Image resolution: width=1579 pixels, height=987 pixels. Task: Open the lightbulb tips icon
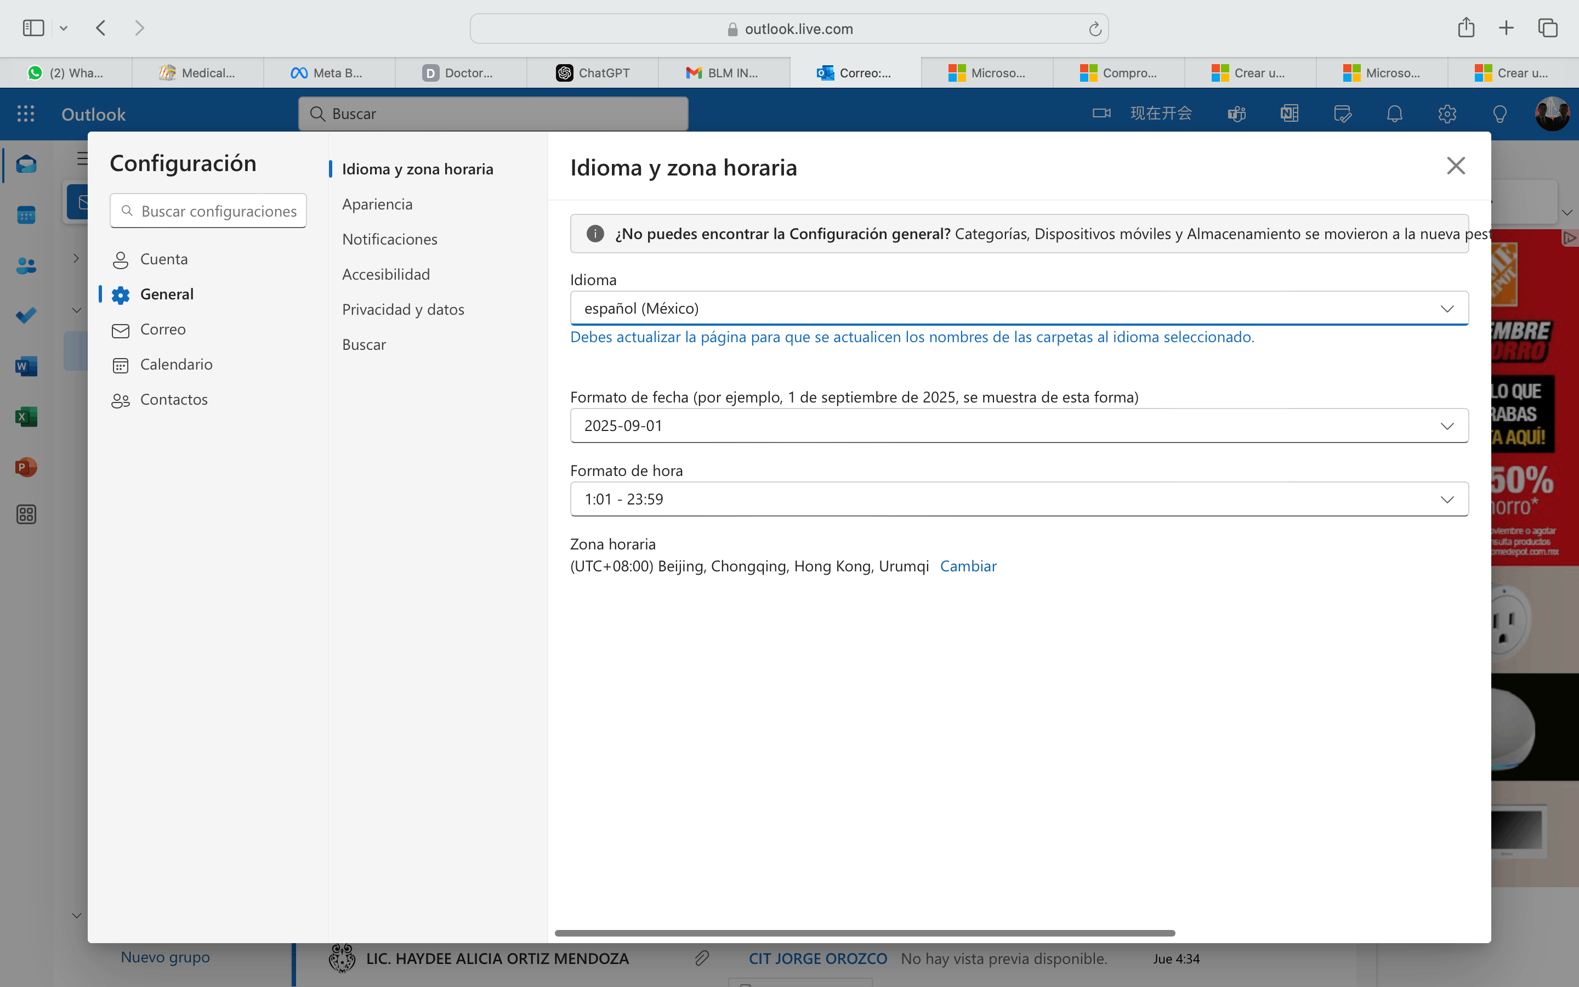[x=1500, y=114]
